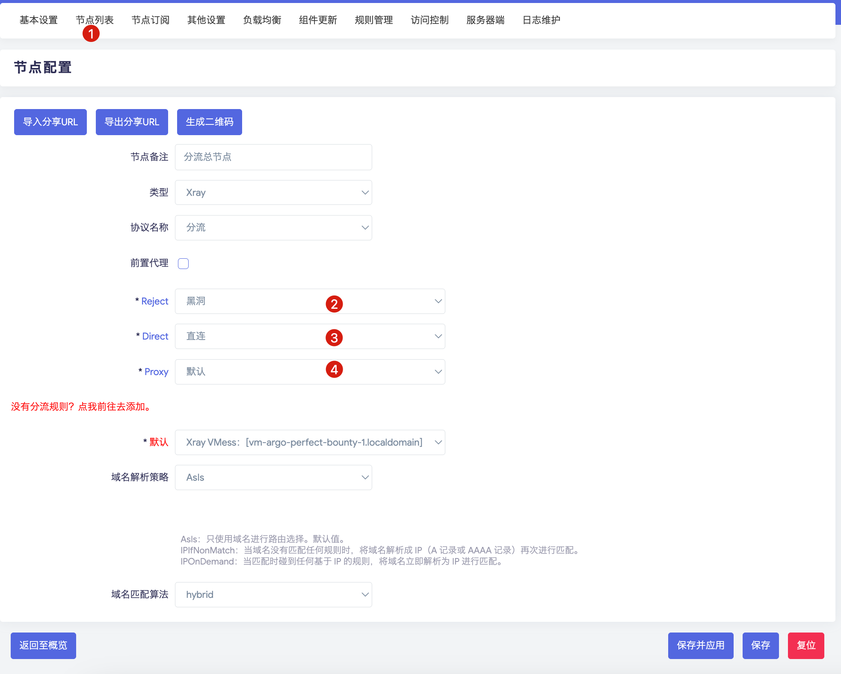The height and width of the screenshot is (674, 841).
Task: Open the 规则管理 tab
Action: (x=373, y=20)
